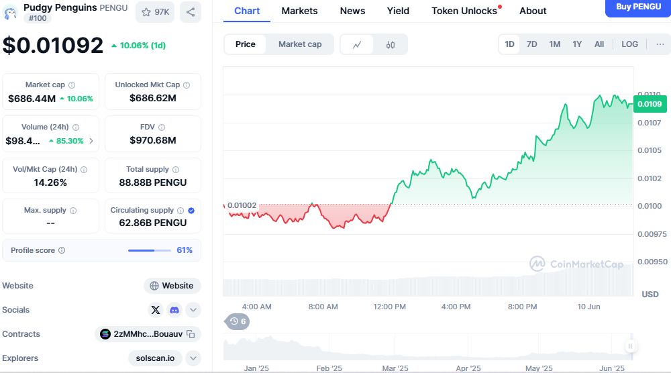This screenshot has width=671, height=373.
Task: Open Market cap info icon
Action: (x=72, y=85)
